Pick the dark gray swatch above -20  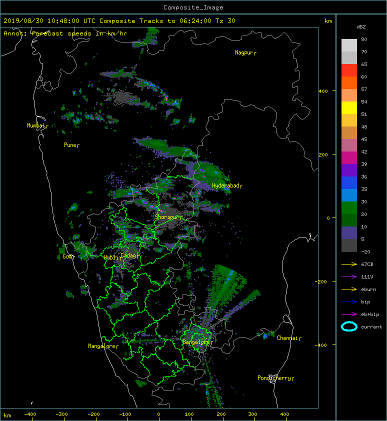coord(349,245)
